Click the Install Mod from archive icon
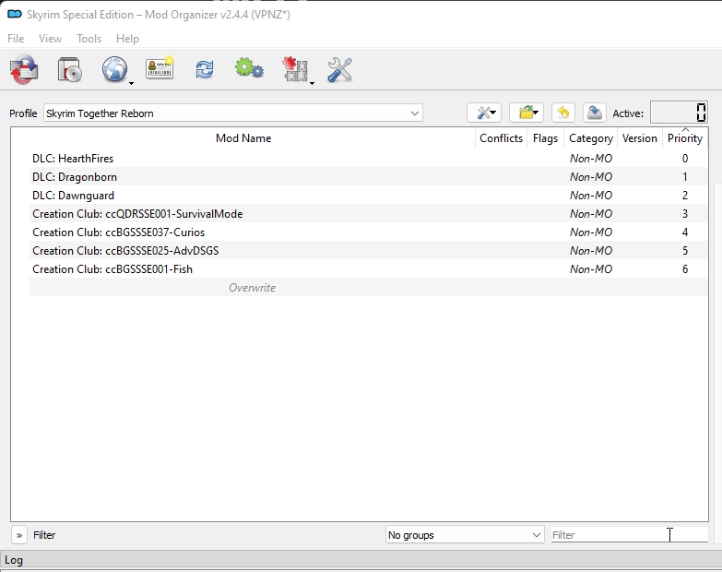This screenshot has width=722, height=572. pos(70,70)
